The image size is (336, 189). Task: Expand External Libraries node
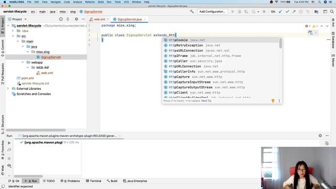click(x=8, y=89)
